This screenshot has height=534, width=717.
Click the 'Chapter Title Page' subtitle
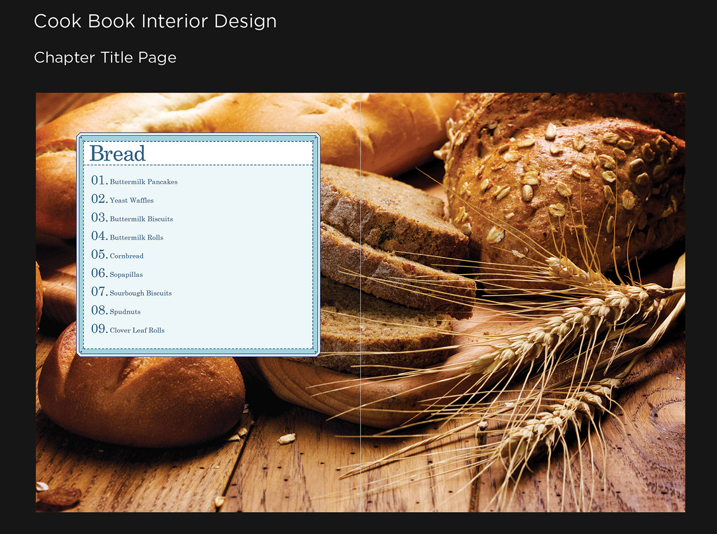(105, 57)
